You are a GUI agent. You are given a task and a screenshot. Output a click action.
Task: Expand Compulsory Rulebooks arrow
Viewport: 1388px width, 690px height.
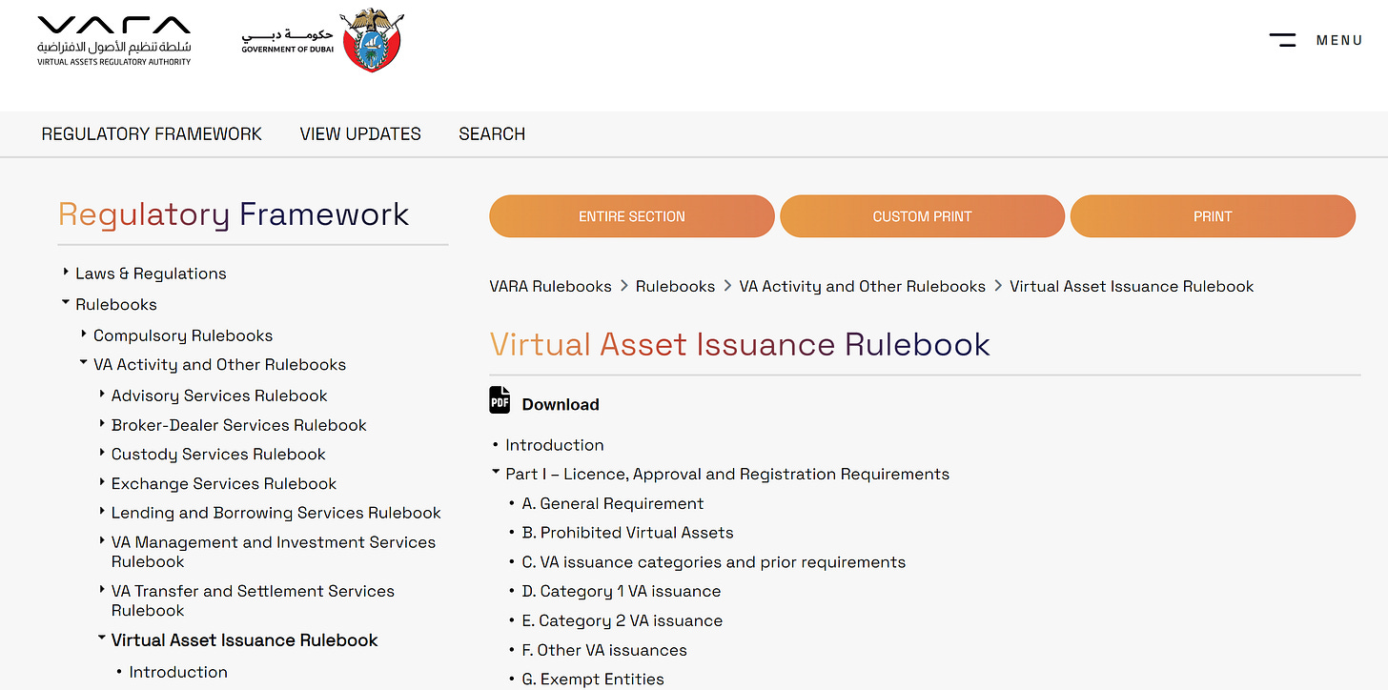tap(84, 335)
